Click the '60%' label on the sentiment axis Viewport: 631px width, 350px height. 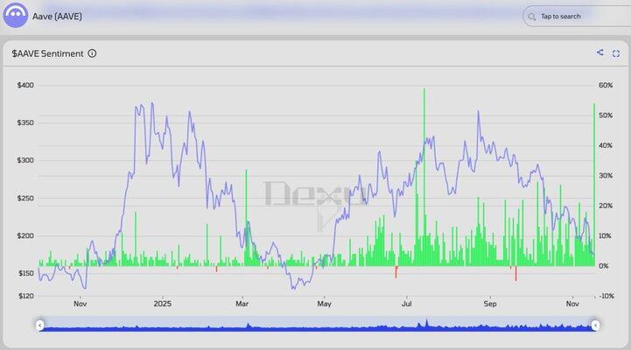[x=605, y=85]
